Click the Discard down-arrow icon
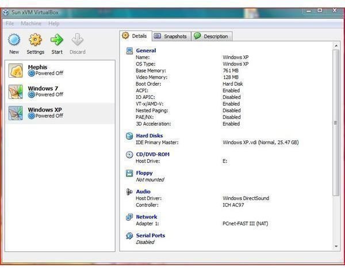This screenshot has width=345, height=268. click(78, 40)
